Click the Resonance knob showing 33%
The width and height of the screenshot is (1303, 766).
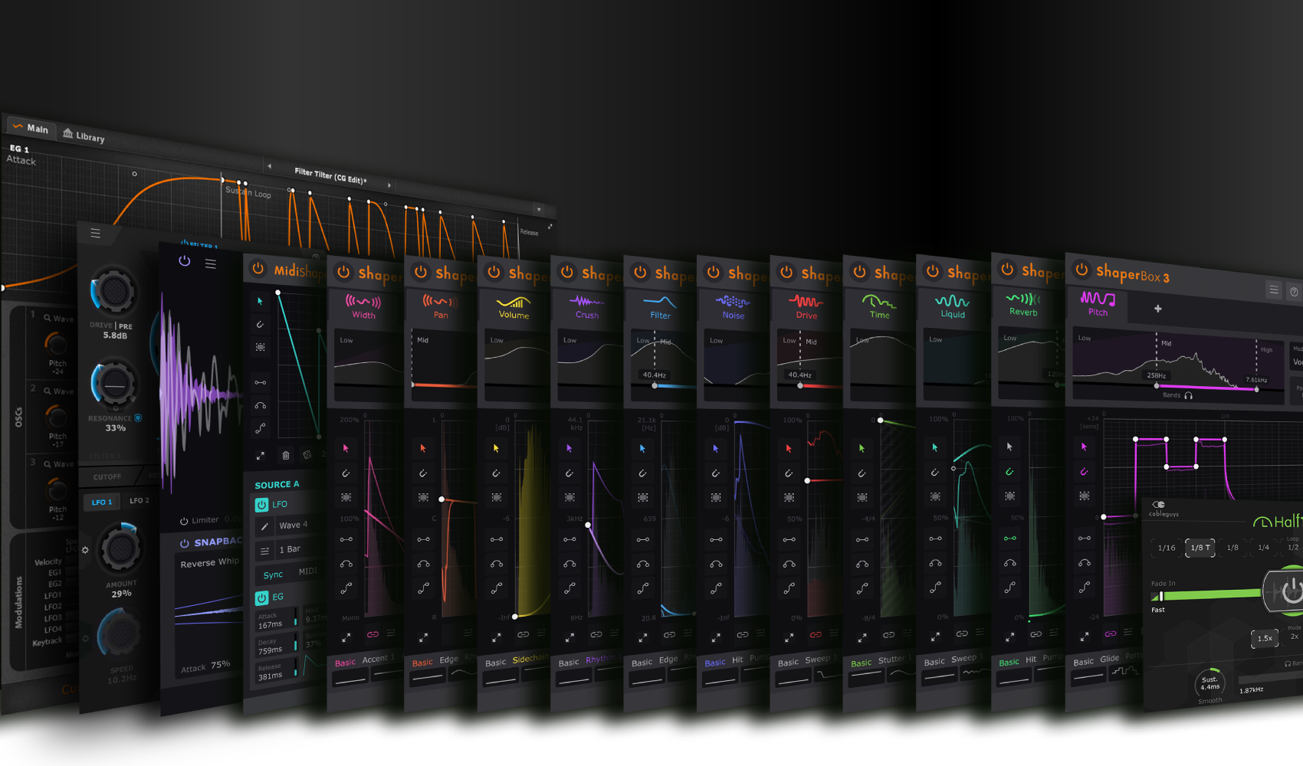[x=114, y=385]
